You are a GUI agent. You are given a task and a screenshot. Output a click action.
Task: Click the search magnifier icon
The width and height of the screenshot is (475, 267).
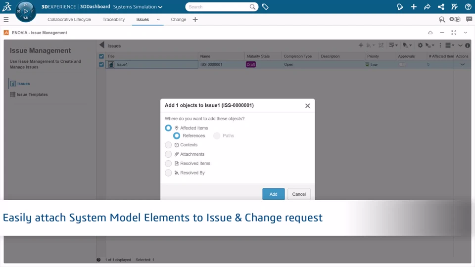[252, 6]
